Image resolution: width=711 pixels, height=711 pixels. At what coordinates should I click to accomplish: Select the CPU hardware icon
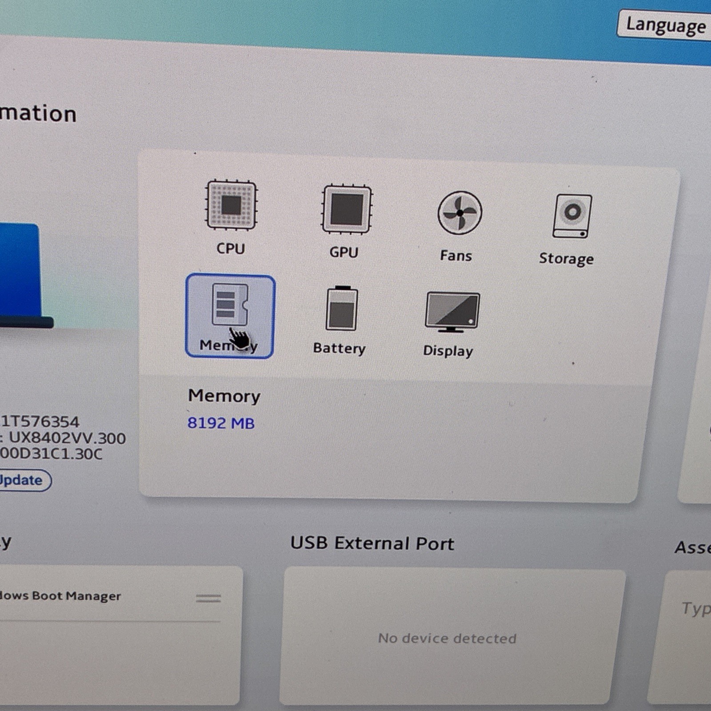[x=232, y=205]
